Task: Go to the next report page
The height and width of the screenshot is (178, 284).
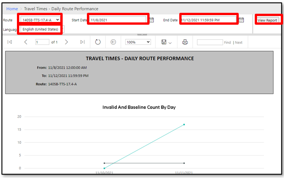Action: (x=66, y=42)
